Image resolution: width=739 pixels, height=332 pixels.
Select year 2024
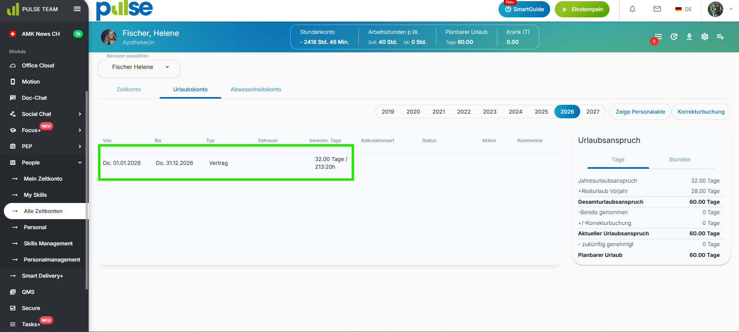click(x=515, y=112)
